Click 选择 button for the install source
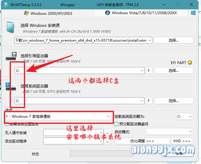 coord(173,40)
